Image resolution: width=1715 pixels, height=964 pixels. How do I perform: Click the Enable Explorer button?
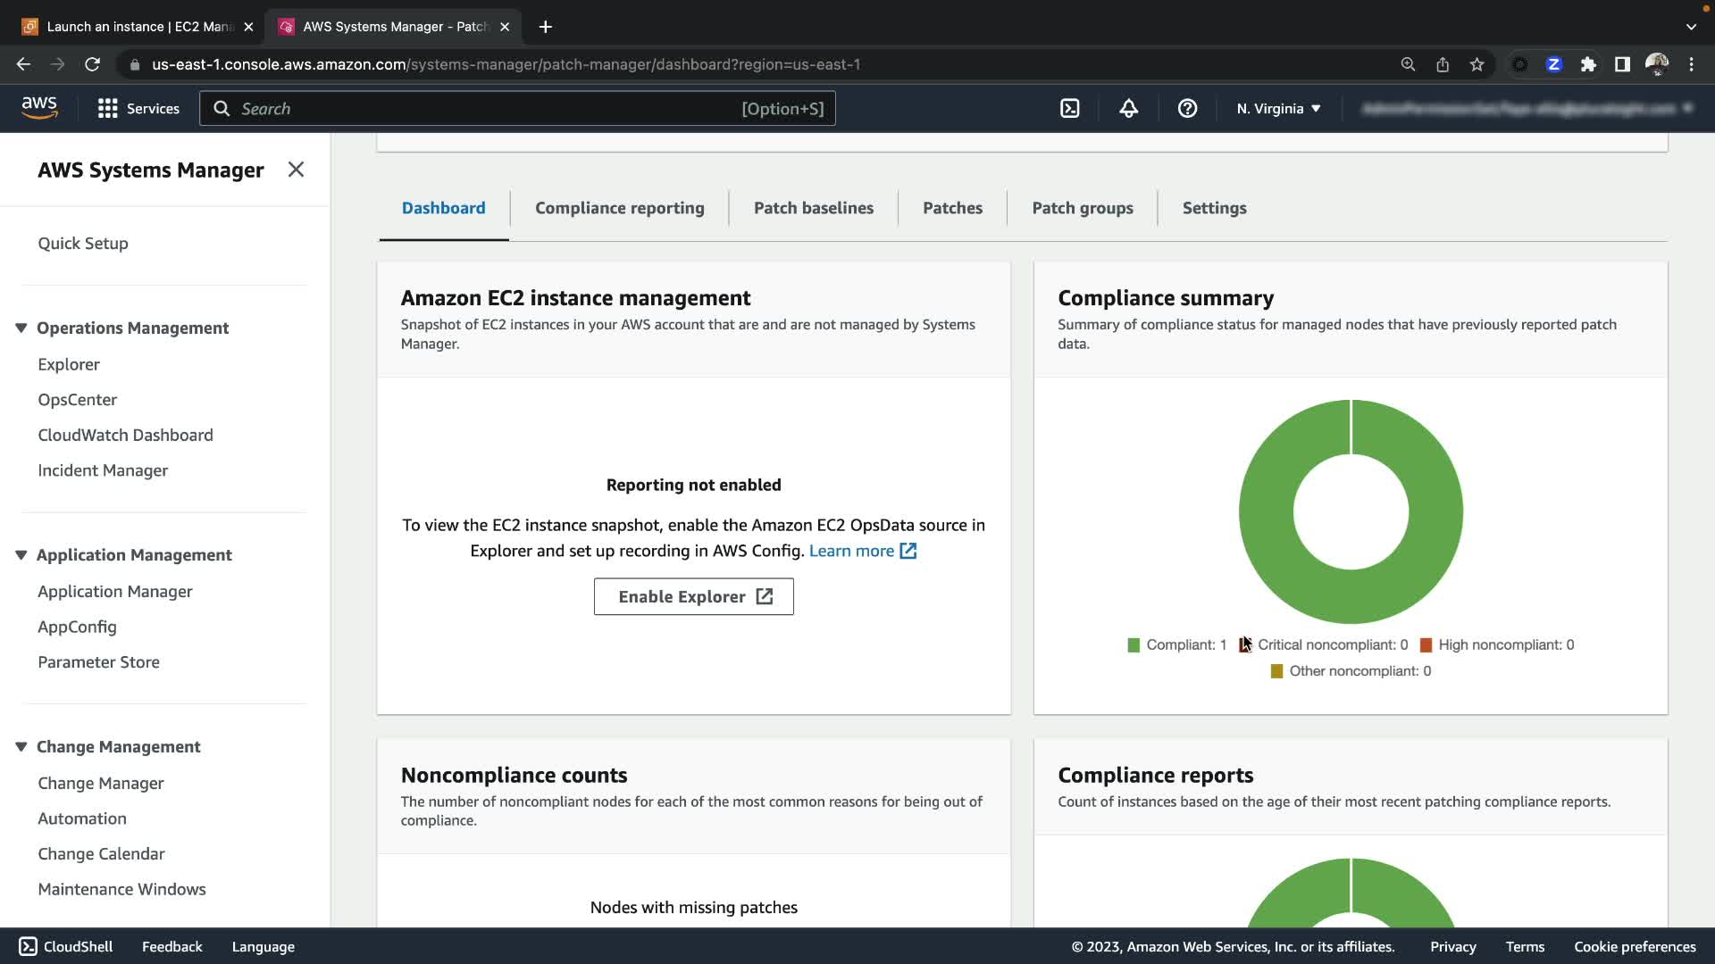click(x=693, y=596)
